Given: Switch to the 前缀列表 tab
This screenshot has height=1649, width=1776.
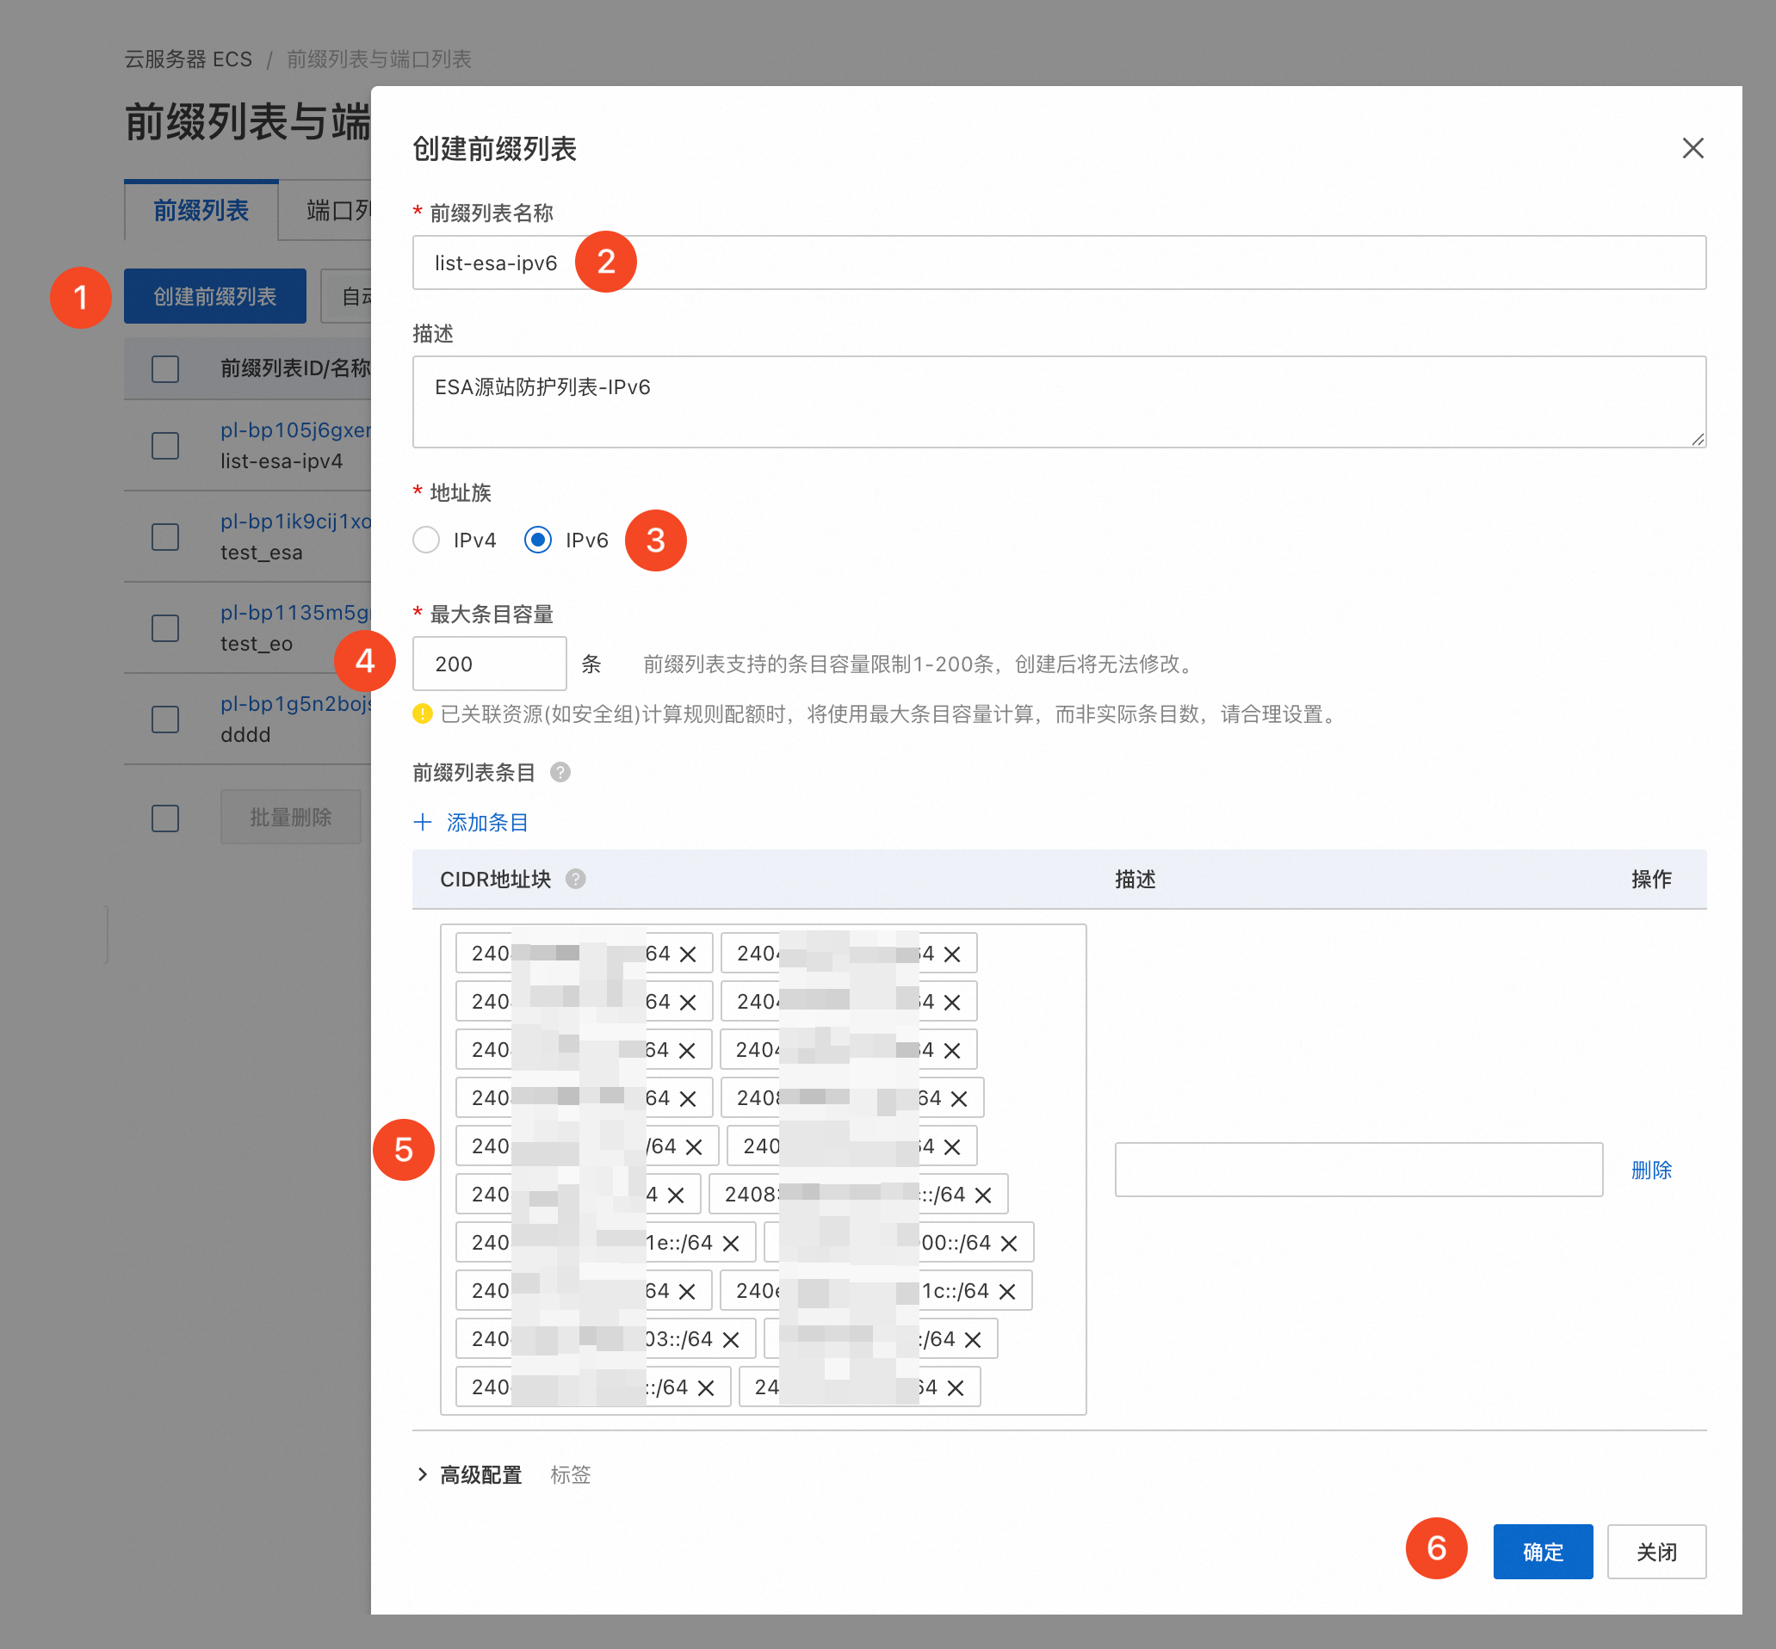Looking at the screenshot, I should pyautogui.click(x=201, y=211).
